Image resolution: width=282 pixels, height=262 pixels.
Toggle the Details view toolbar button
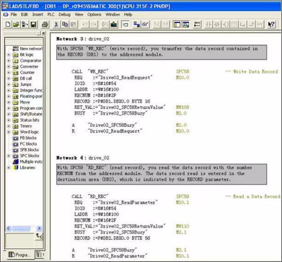185,24
